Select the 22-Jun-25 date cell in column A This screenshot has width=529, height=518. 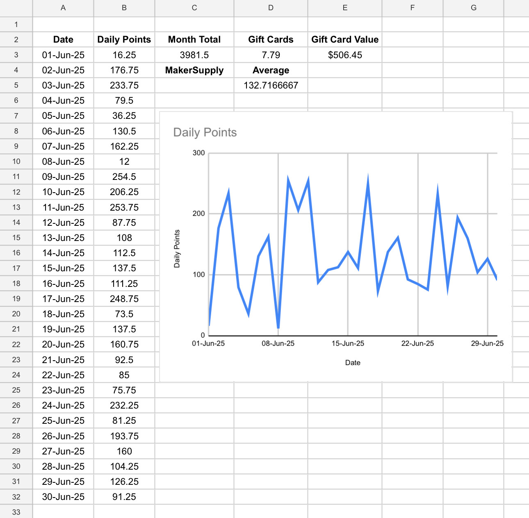pyautogui.click(x=63, y=375)
